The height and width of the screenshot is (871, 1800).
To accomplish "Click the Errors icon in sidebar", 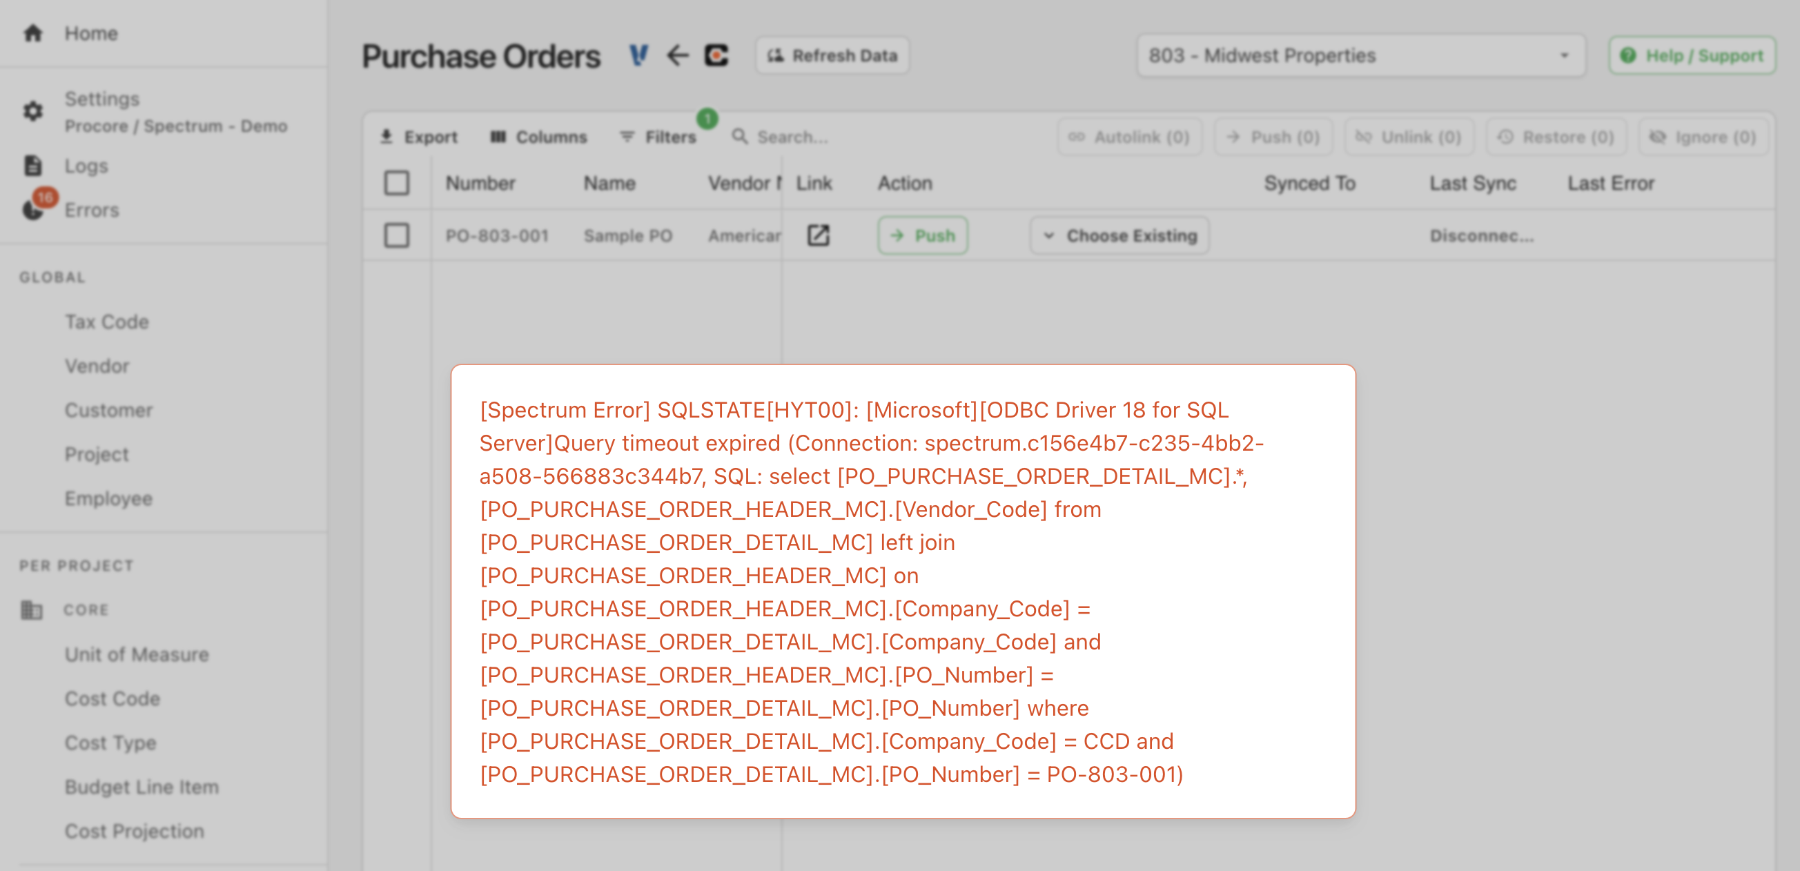I will tap(33, 210).
